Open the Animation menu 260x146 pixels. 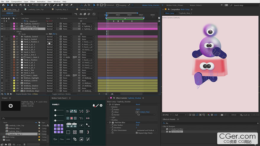click(x=41, y=1)
